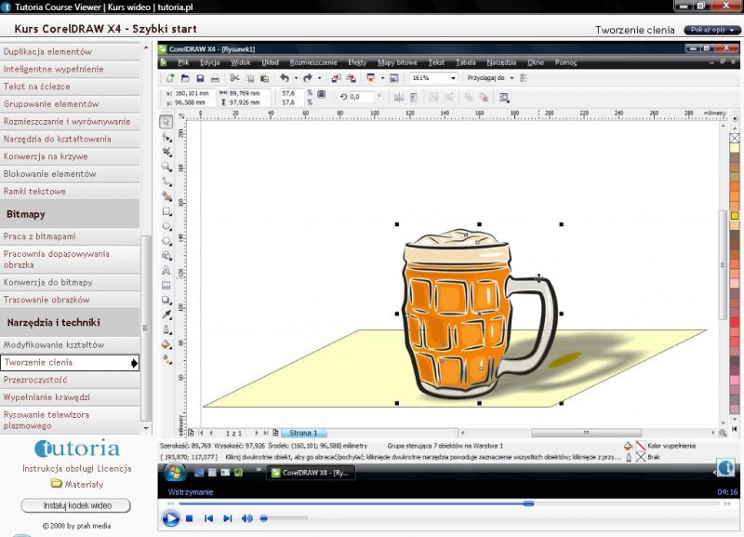Select the Zoom magnifier tool
The width and height of the screenshot is (744, 537).
coord(166,166)
